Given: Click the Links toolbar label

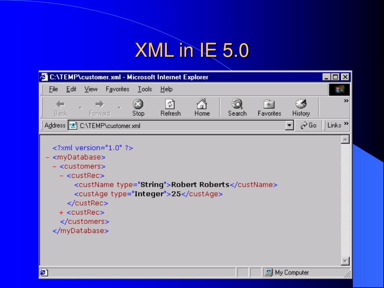Looking at the screenshot, I should (x=334, y=125).
